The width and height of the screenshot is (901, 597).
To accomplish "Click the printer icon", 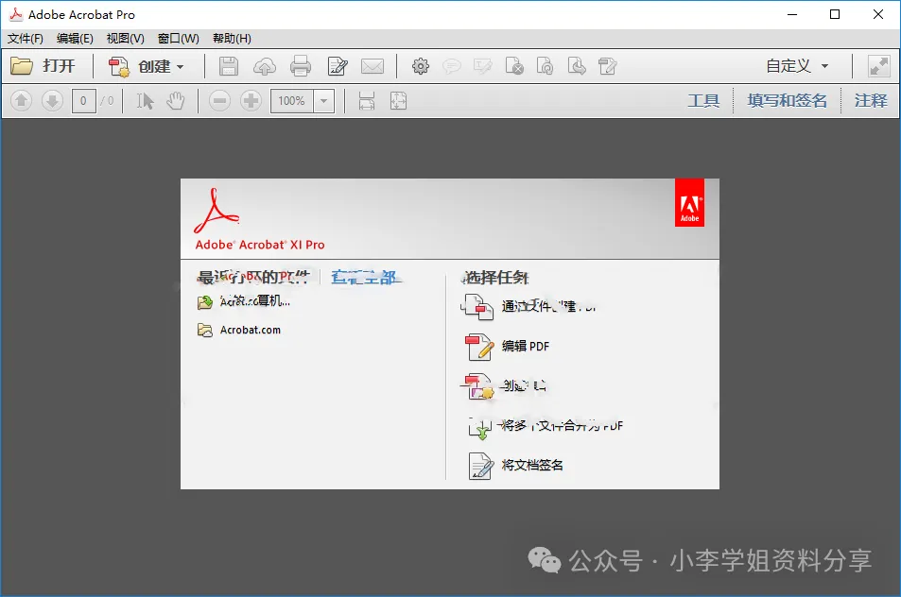I will (300, 66).
